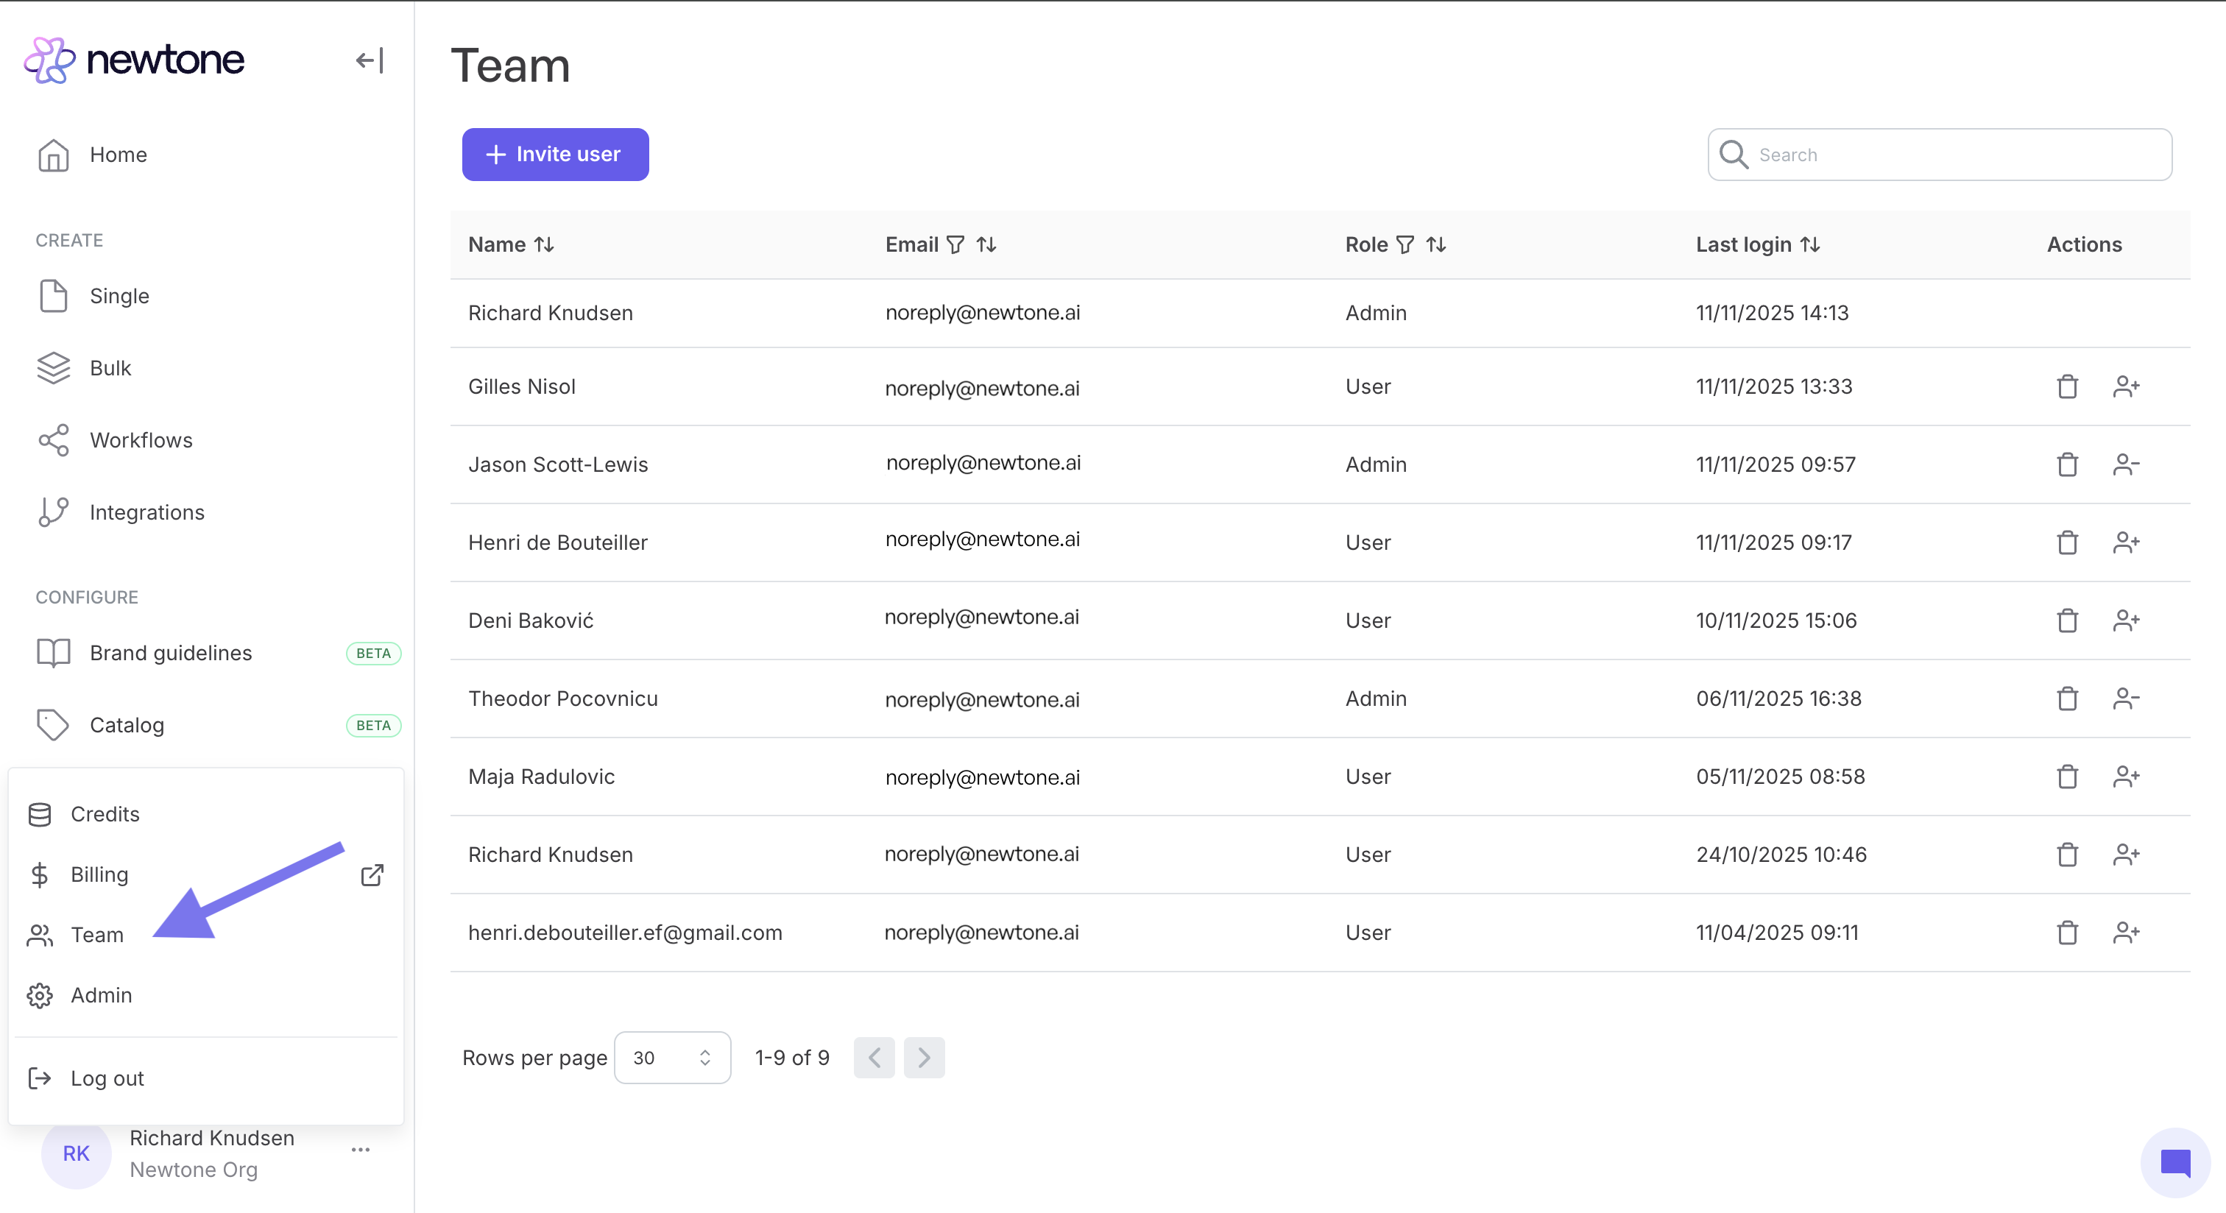Select Credits in the account menu
Viewport: 2226px width, 1213px height.
105,814
